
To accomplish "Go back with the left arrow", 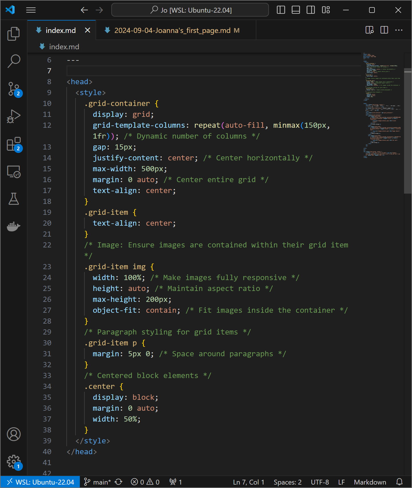I will pyautogui.click(x=84, y=10).
